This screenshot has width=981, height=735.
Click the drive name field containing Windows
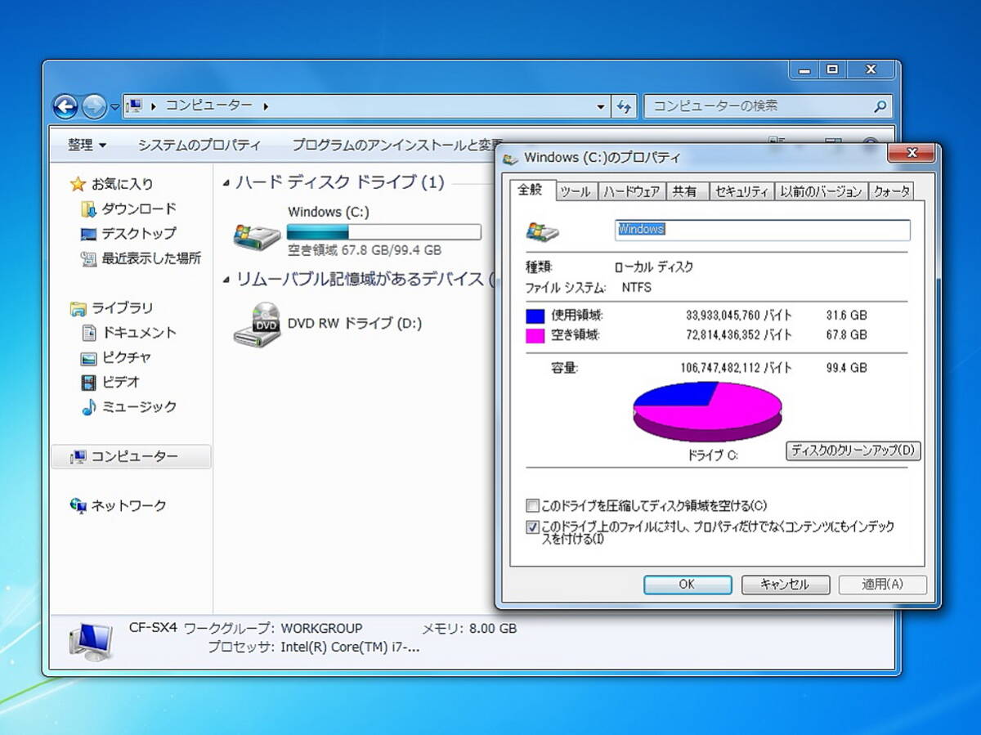click(x=762, y=230)
